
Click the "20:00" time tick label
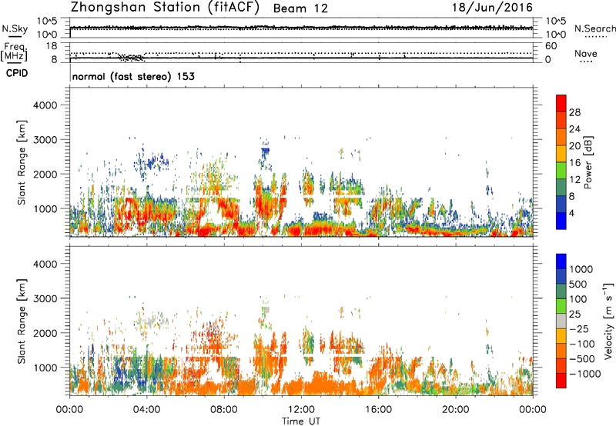(456, 410)
